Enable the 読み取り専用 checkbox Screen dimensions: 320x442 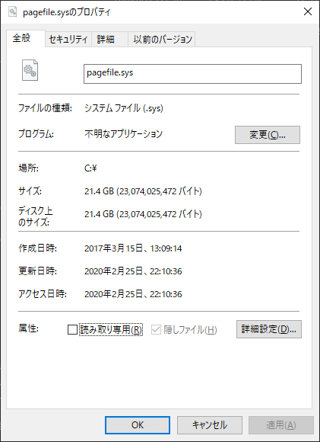coord(72,329)
